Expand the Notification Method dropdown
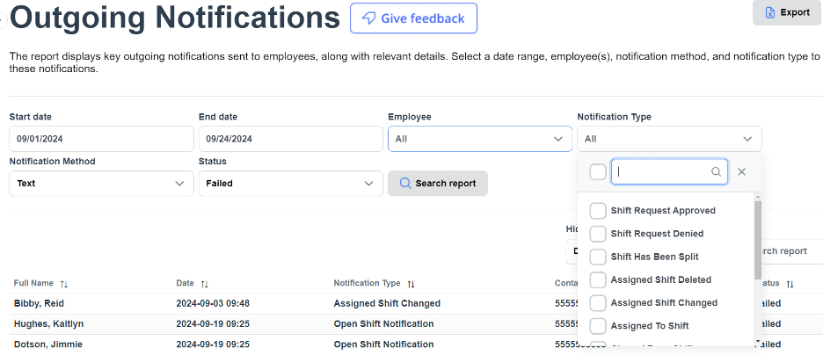The height and width of the screenshot is (355, 823). point(101,184)
